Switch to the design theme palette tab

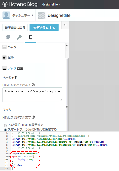[x=8, y=37]
